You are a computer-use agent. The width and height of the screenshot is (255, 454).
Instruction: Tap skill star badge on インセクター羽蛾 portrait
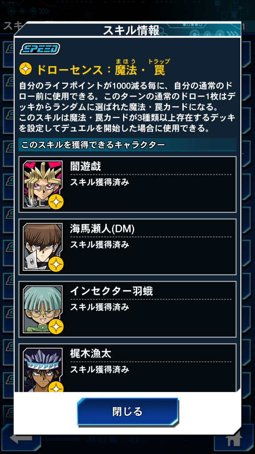coord(56,327)
